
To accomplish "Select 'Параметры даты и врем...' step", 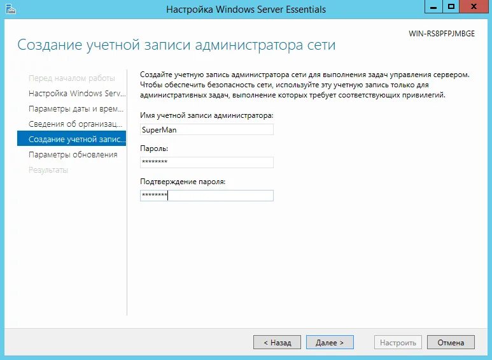I will click(x=76, y=109).
